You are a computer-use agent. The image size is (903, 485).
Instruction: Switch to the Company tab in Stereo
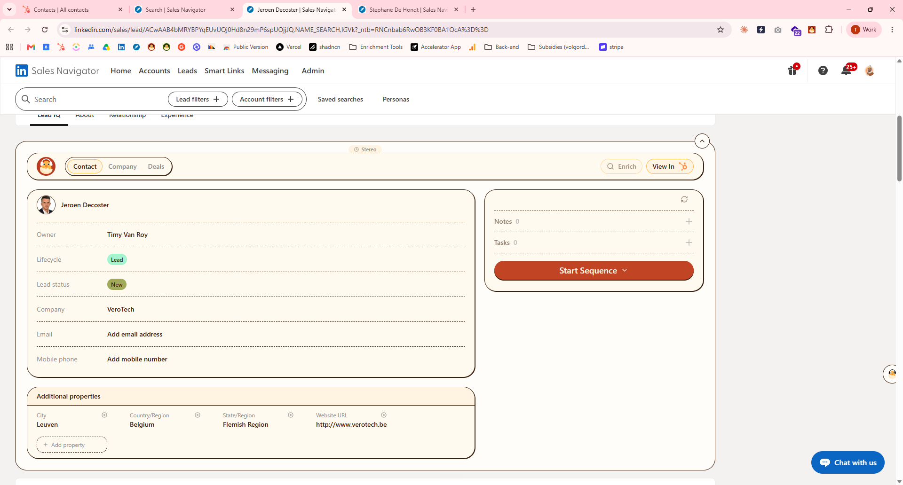click(122, 166)
